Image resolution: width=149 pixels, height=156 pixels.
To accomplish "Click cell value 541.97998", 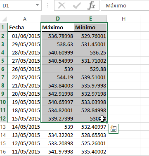I will point(58,151).
